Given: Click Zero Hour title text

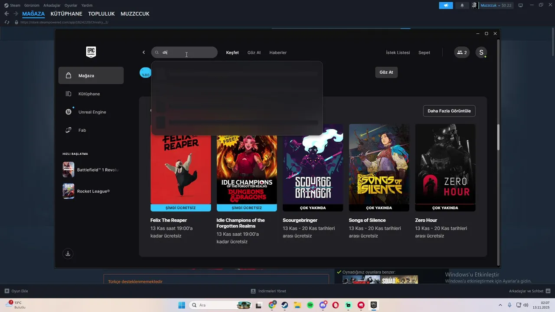Looking at the screenshot, I should point(426,220).
